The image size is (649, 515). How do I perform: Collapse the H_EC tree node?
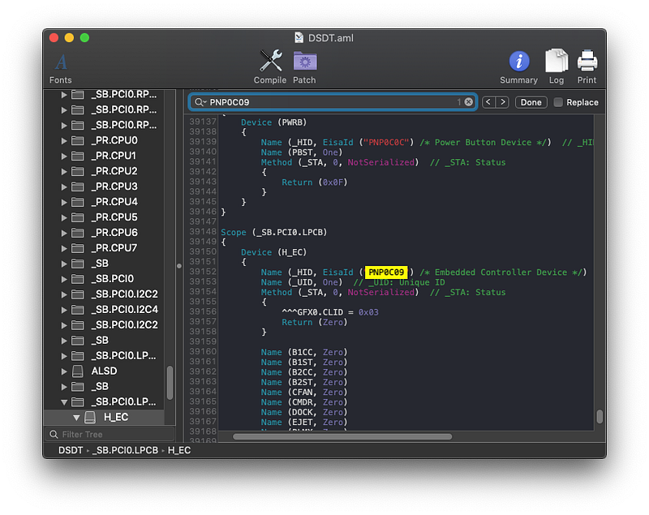pyautogui.click(x=76, y=418)
